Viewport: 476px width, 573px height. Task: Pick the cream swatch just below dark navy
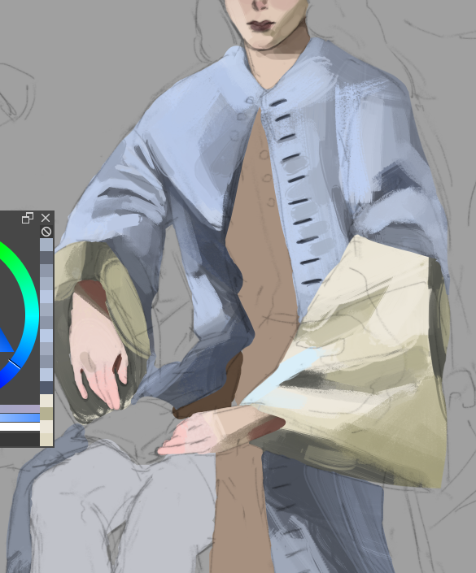(46, 401)
